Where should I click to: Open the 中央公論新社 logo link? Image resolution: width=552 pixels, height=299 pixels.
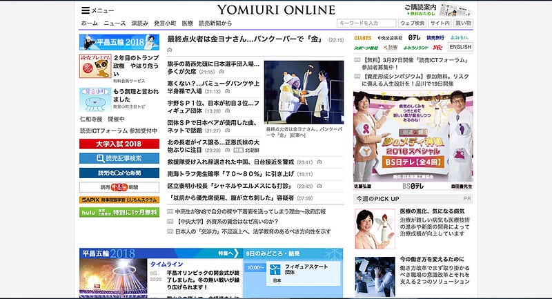coord(390,38)
